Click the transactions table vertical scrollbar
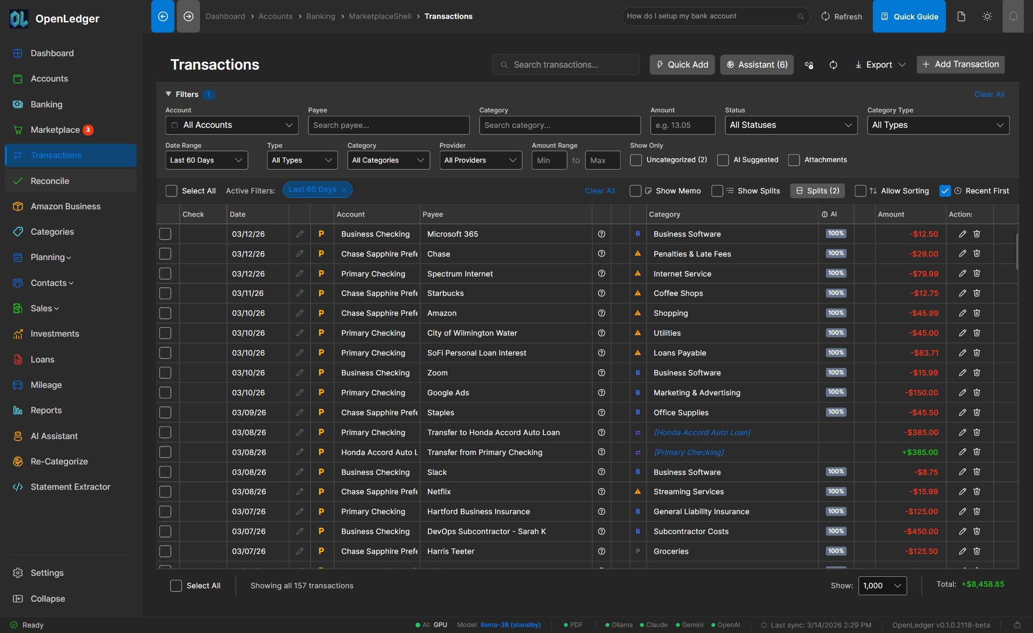 point(1017,251)
